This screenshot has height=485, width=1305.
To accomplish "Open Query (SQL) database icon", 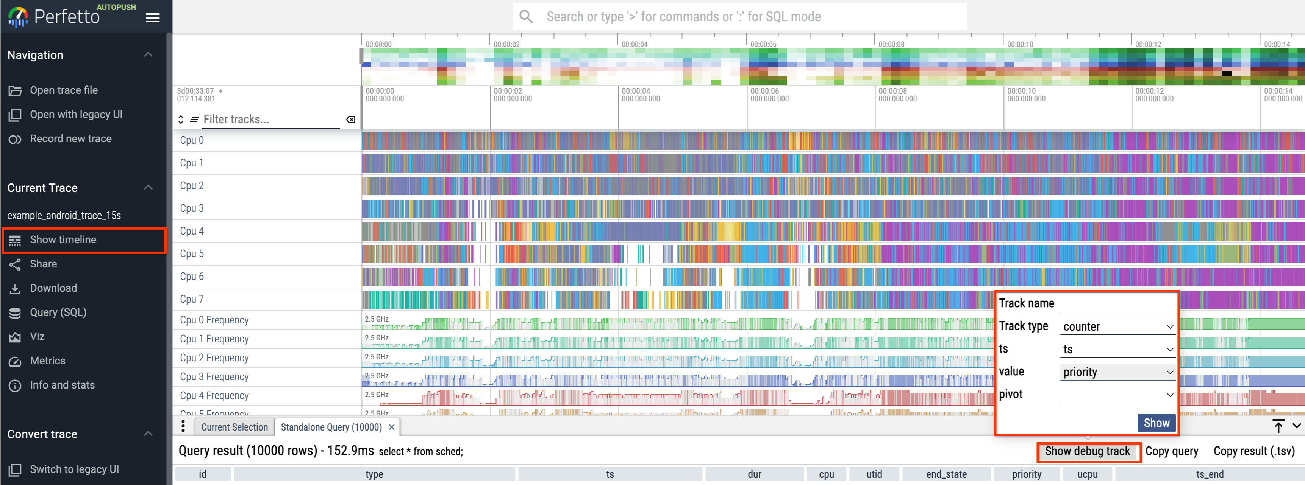I will point(15,312).
